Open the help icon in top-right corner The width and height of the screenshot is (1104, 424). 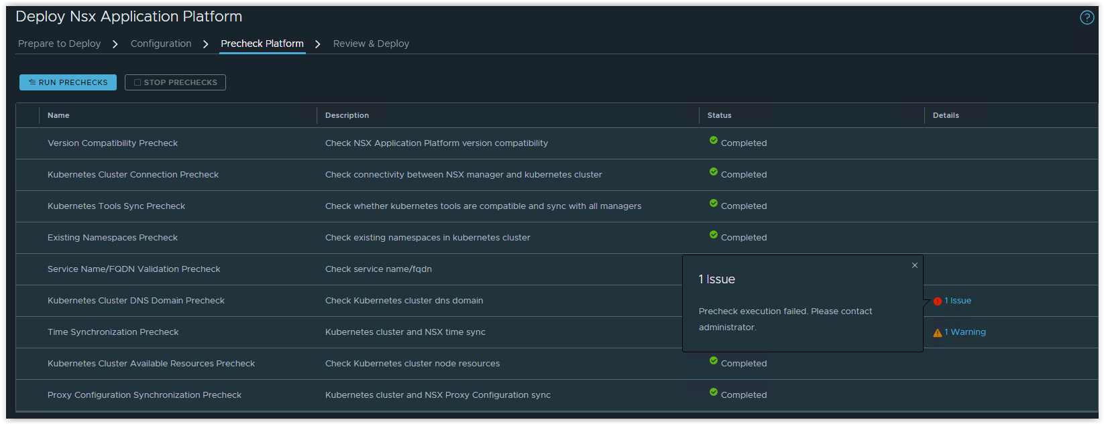pos(1087,17)
